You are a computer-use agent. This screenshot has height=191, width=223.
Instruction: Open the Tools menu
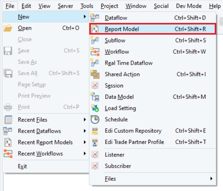(x=87, y=6)
